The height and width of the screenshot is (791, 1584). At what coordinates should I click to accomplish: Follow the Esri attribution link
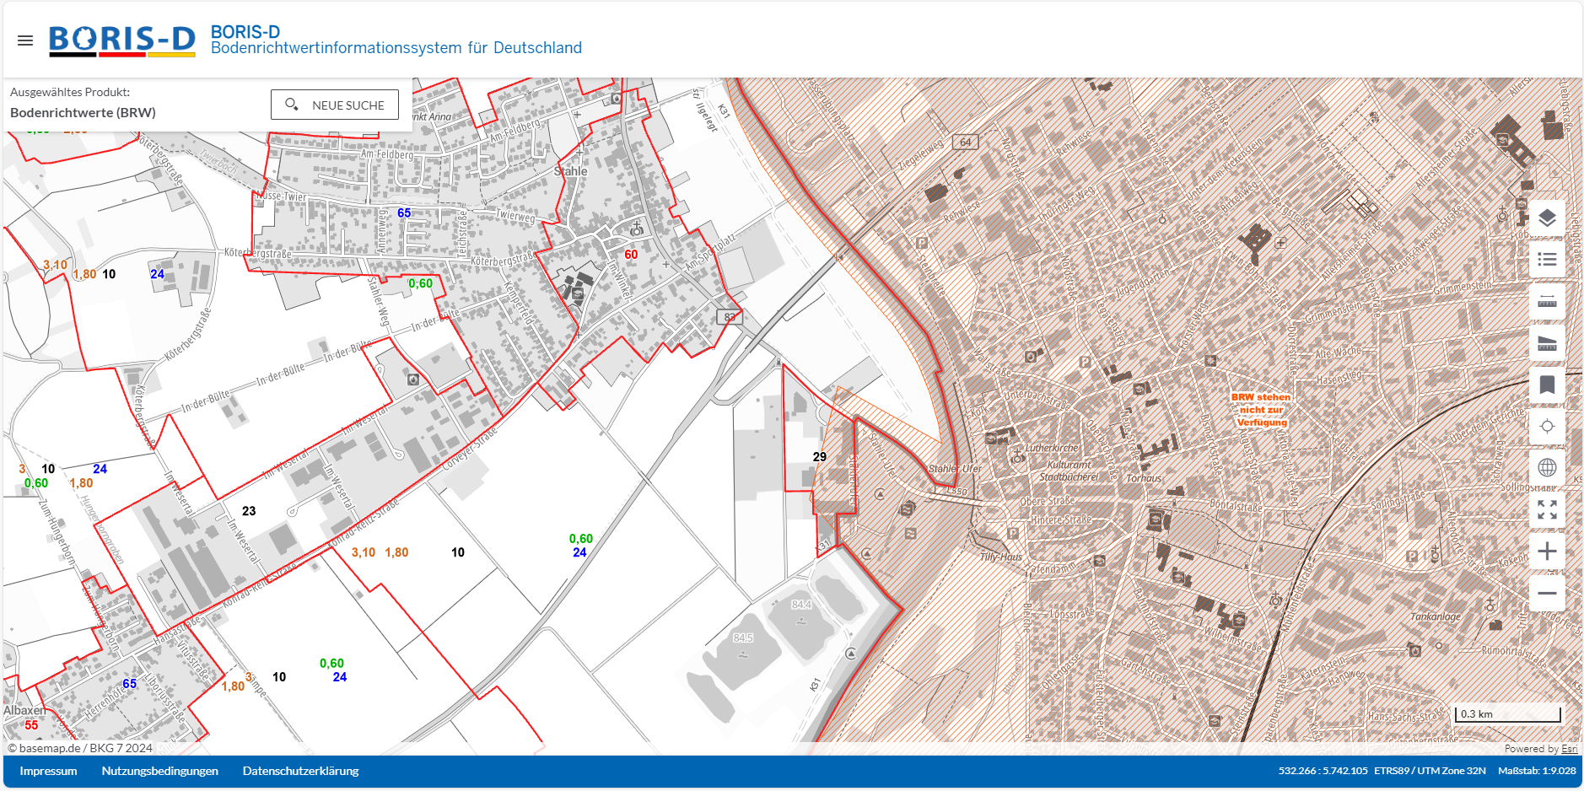1569,749
